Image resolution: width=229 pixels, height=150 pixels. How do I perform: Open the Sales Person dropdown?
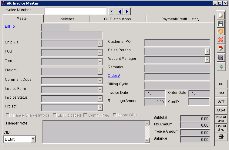coord(207,51)
